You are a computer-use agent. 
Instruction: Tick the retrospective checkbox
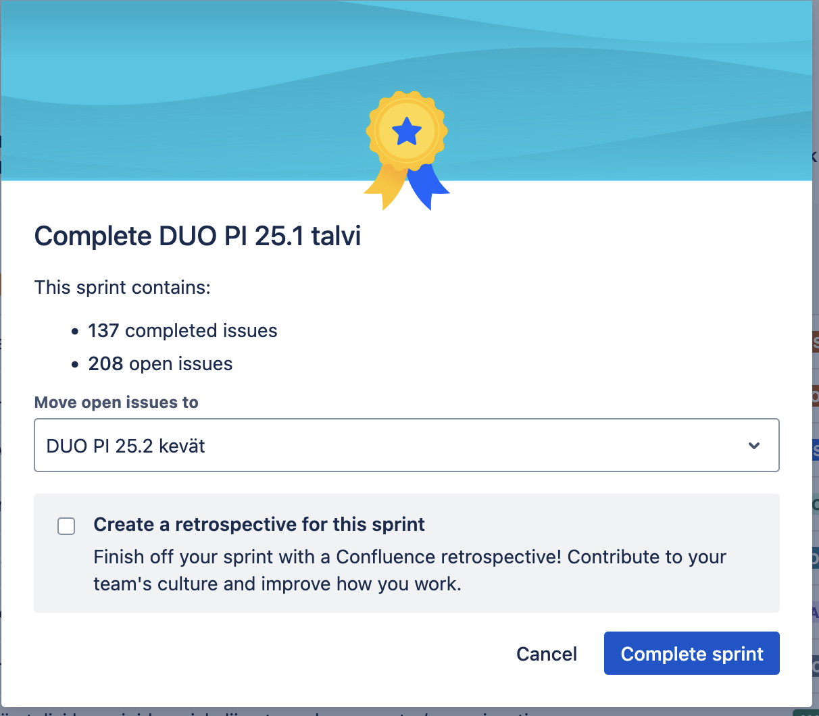point(66,526)
